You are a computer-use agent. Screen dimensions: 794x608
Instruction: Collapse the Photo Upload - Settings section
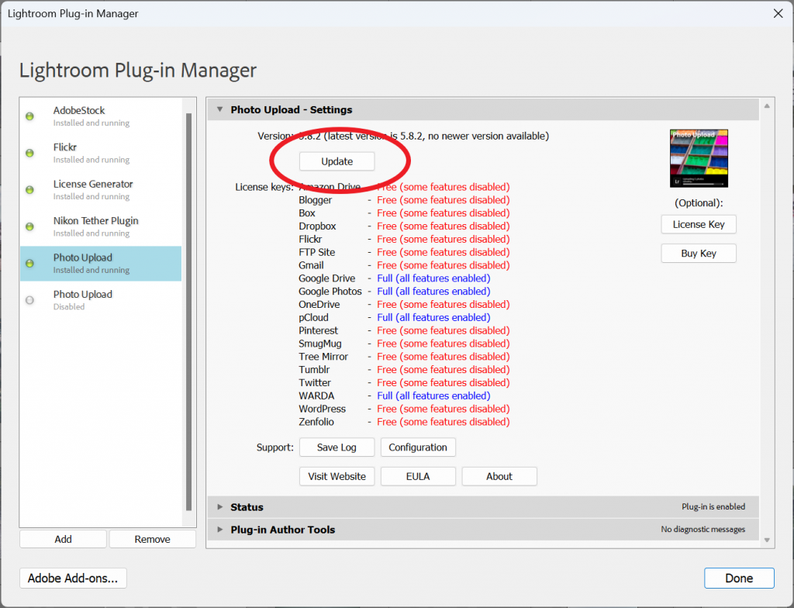220,110
